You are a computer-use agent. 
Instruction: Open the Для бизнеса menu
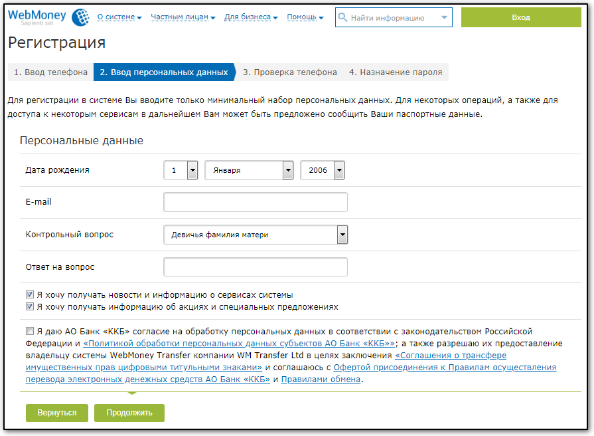tap(251, 17)
